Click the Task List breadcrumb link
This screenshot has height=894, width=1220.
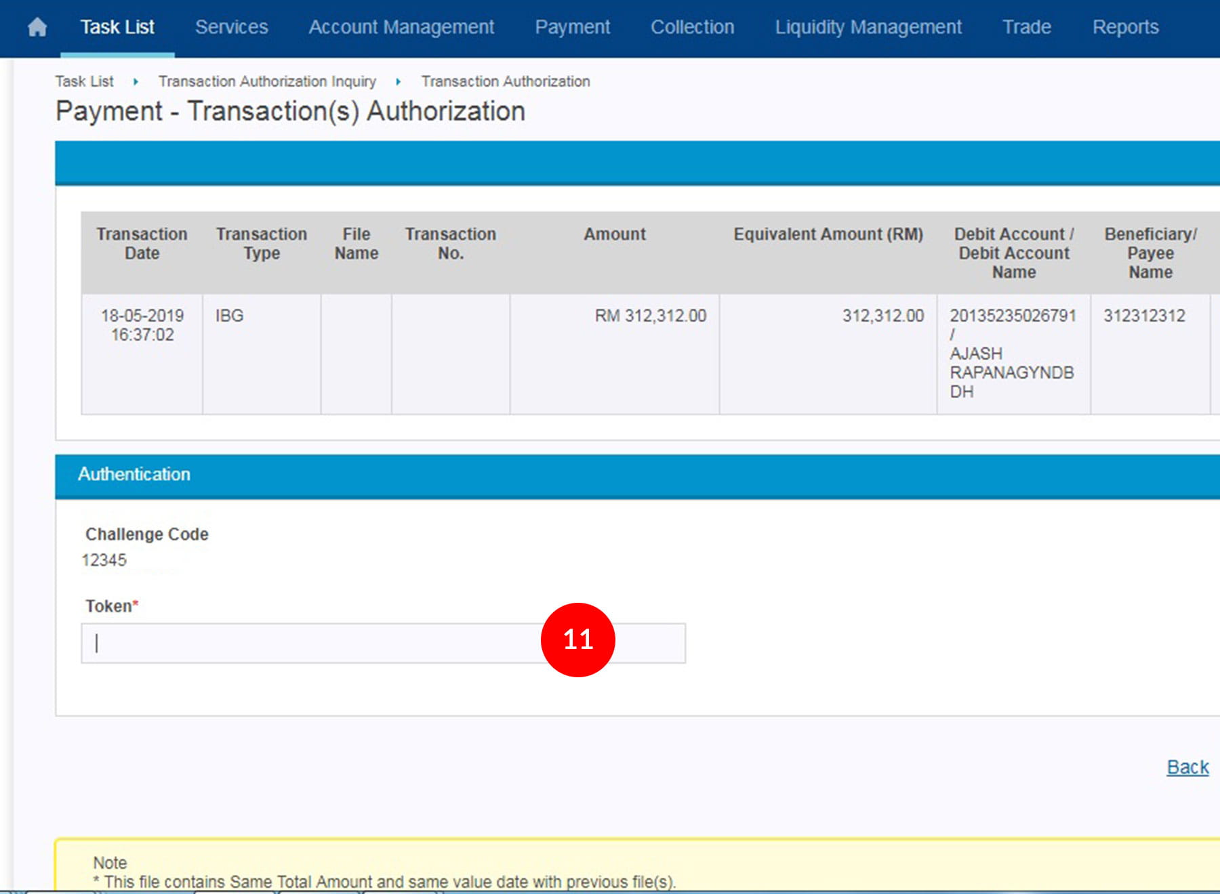(x=84, y=81)
